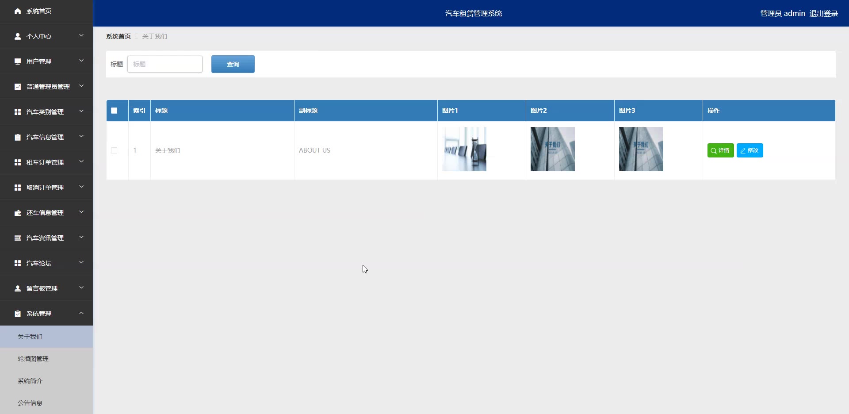This screenshot has height=414, width=849.
Task: Expand the 租车订单管理 chevron
Action: coord(81,161)
